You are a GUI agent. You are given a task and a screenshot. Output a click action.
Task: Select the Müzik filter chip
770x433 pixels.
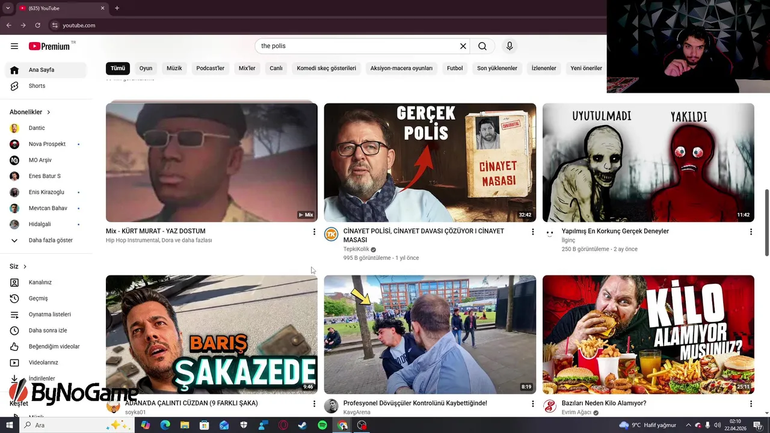point(174,69)
